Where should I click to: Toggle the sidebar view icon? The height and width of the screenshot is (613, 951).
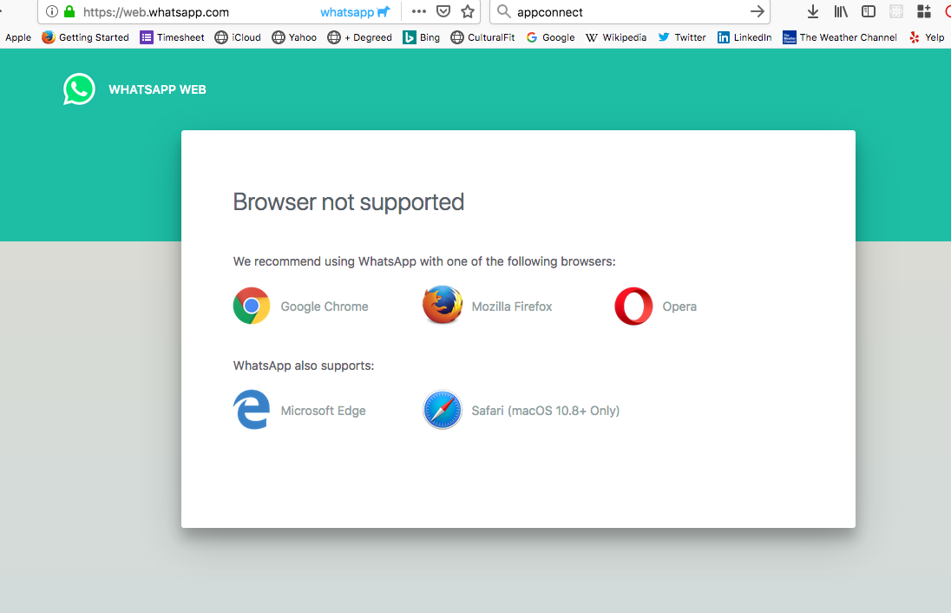[x=869, y=12]
